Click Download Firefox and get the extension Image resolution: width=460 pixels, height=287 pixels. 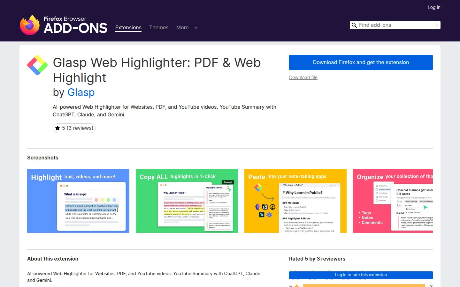pos(361,63)
